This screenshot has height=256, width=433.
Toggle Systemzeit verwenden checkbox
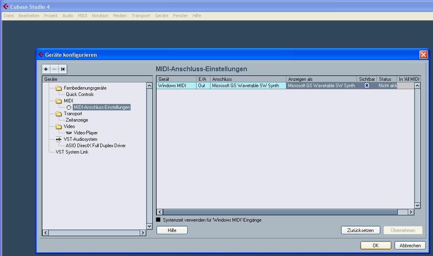(x=158, y=220)
